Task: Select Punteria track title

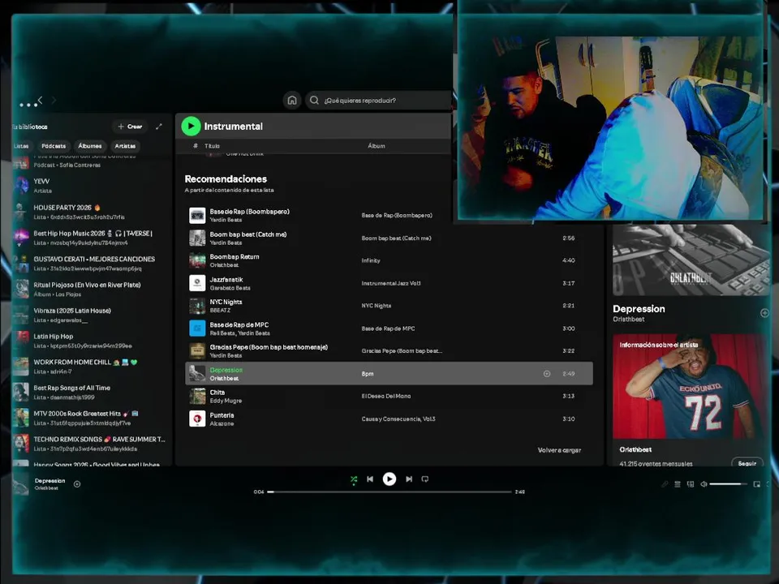Action: click(222, 415)
